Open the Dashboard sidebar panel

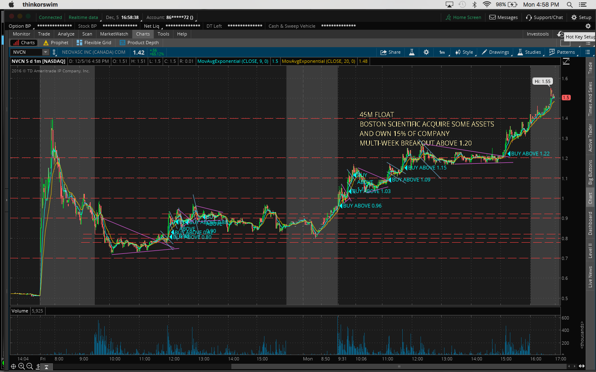590,223
